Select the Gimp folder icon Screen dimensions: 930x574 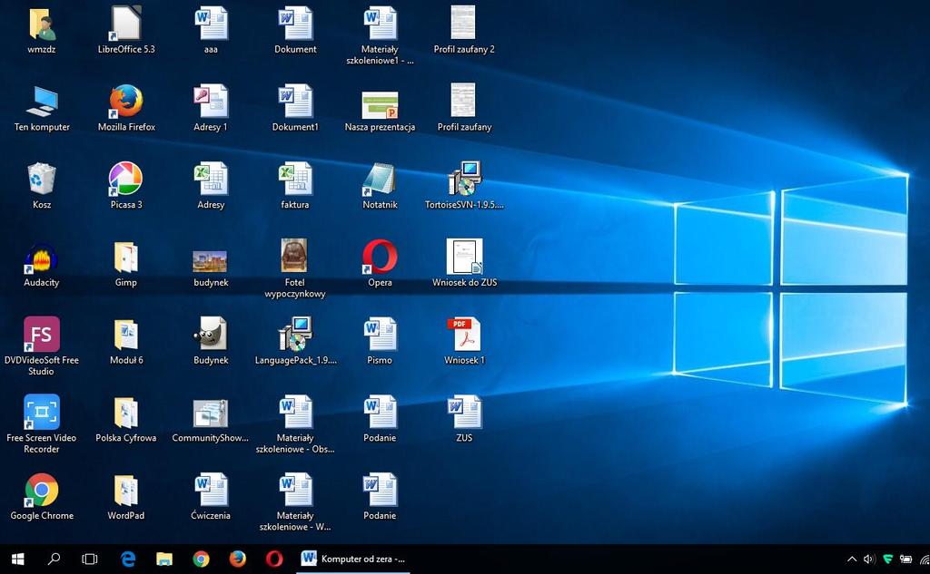click(125, 258)
